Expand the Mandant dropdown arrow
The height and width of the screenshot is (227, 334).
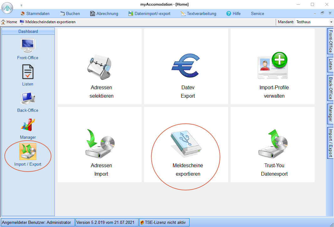click(331, 22)
